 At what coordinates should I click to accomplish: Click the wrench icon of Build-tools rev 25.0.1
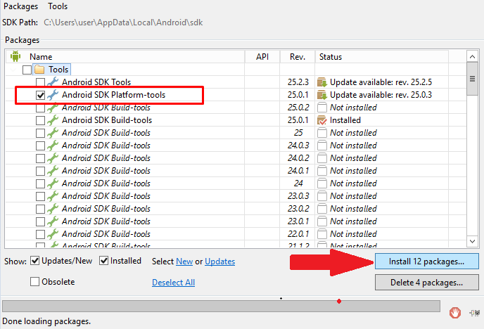click(53, 120)
